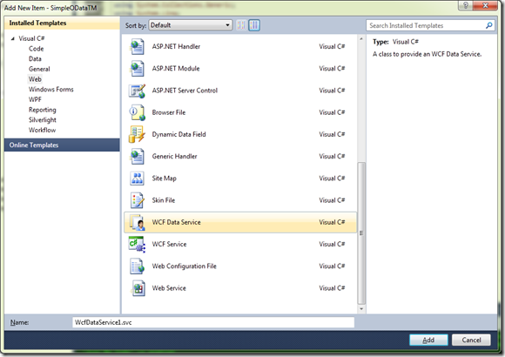This screenshot has height=357, width=505.
Task: Select the Dynamic Data Field icon
Action: (137, 134)
